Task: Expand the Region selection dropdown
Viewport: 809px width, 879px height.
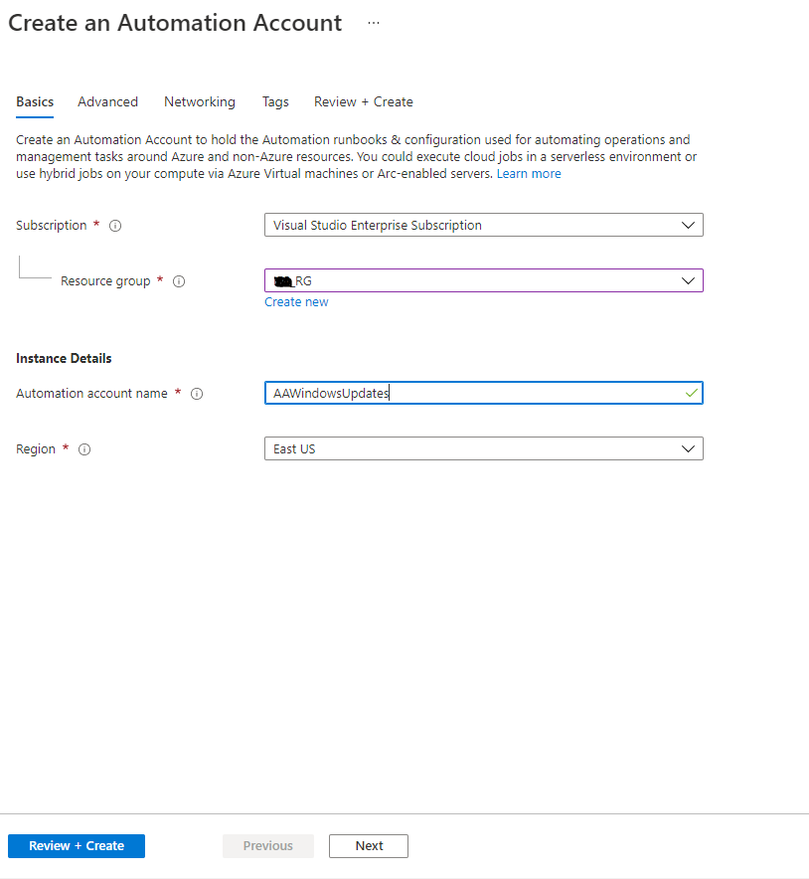Action: pos(688,448)
